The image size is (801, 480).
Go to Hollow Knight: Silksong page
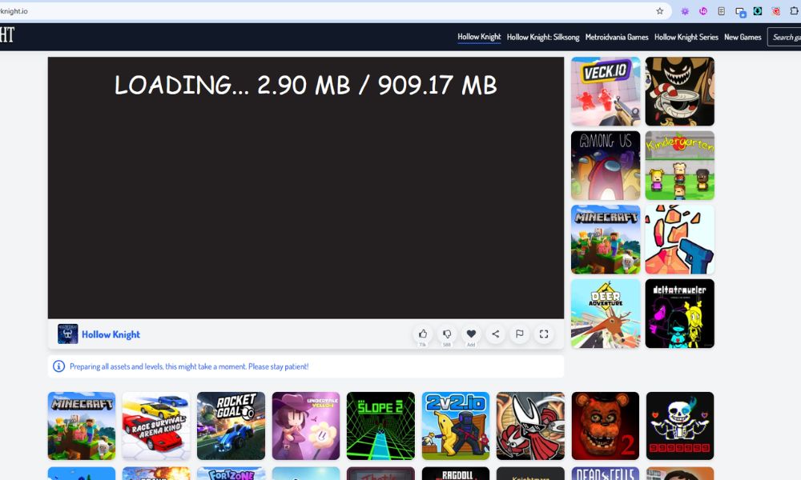542,37
